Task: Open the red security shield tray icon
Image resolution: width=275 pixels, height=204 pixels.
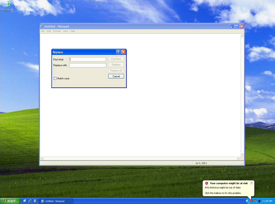Action: (251, 201)
